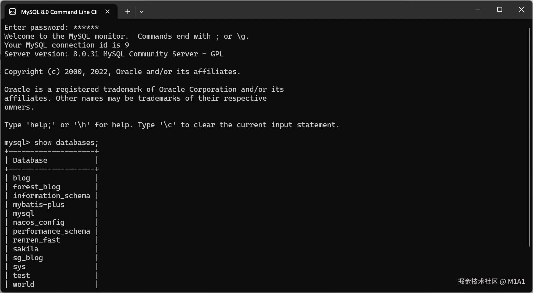Image resolution: width=533 pixels, height=293 pixels.
Task: Click the Database column header
Action: coord(30,160)
